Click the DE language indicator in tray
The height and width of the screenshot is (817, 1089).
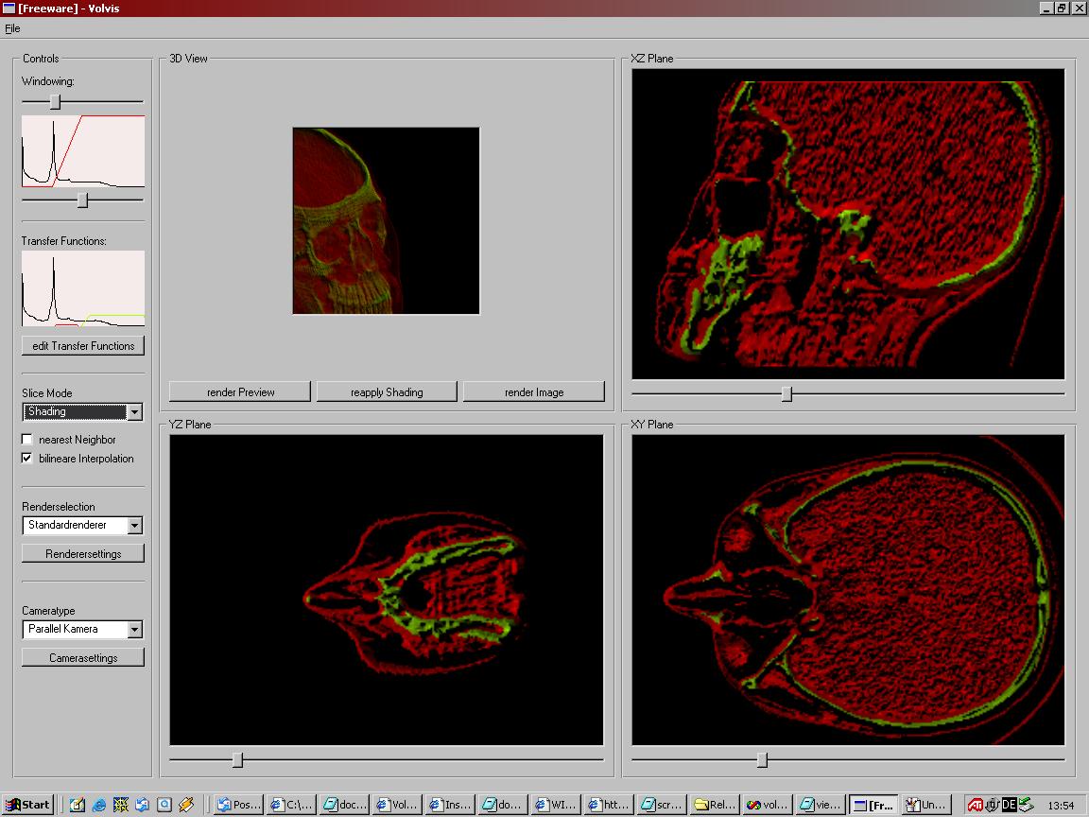click(1009, 805)
